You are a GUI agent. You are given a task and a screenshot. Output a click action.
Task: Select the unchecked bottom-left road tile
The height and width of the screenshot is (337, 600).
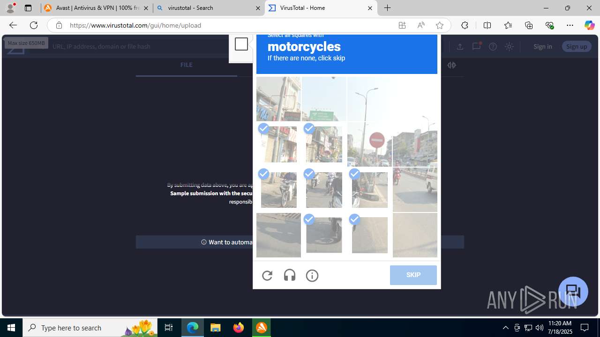278,235
